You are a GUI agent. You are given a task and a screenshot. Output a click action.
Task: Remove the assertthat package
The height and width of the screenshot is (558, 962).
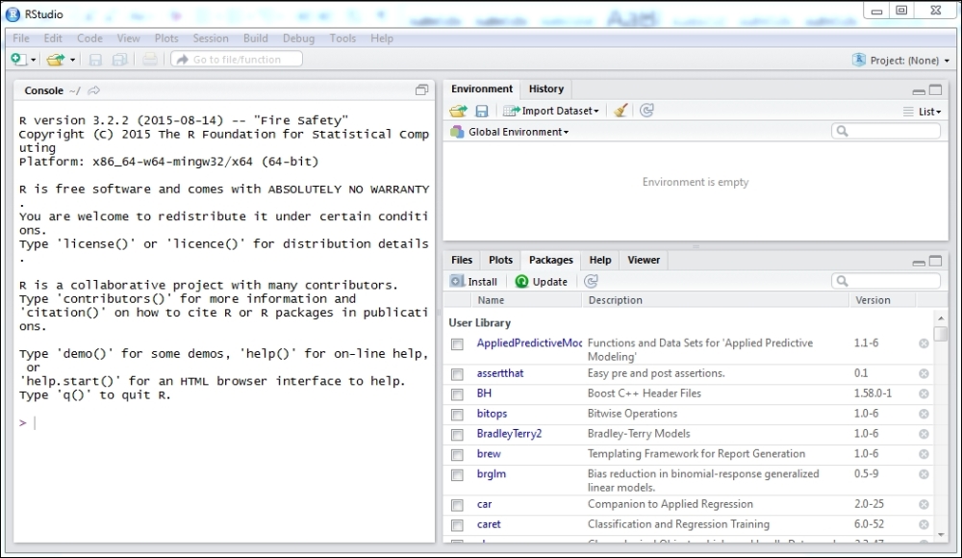924,374
